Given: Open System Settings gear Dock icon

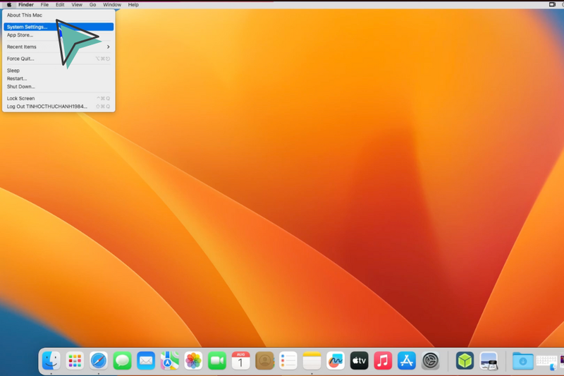Looking at the screenshot, I should 430,360.
